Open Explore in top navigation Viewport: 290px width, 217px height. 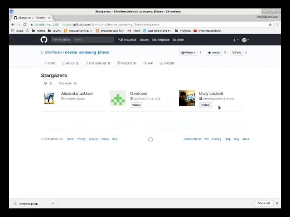178,40
